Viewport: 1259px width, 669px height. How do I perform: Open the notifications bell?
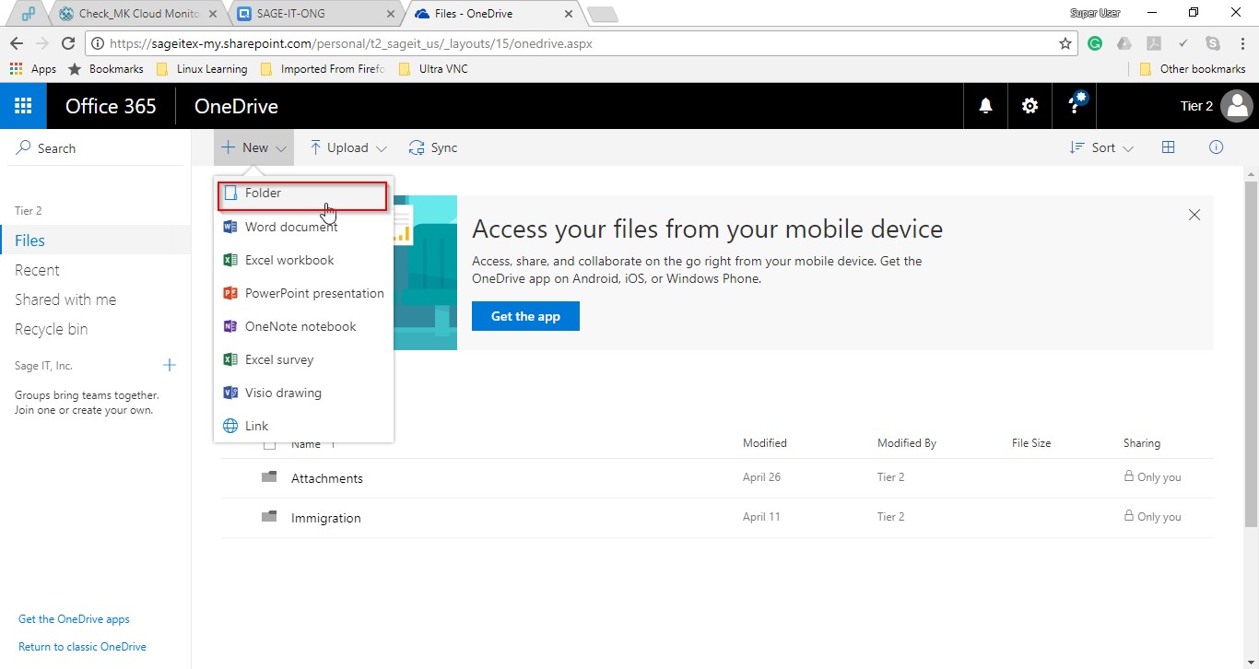985,106
